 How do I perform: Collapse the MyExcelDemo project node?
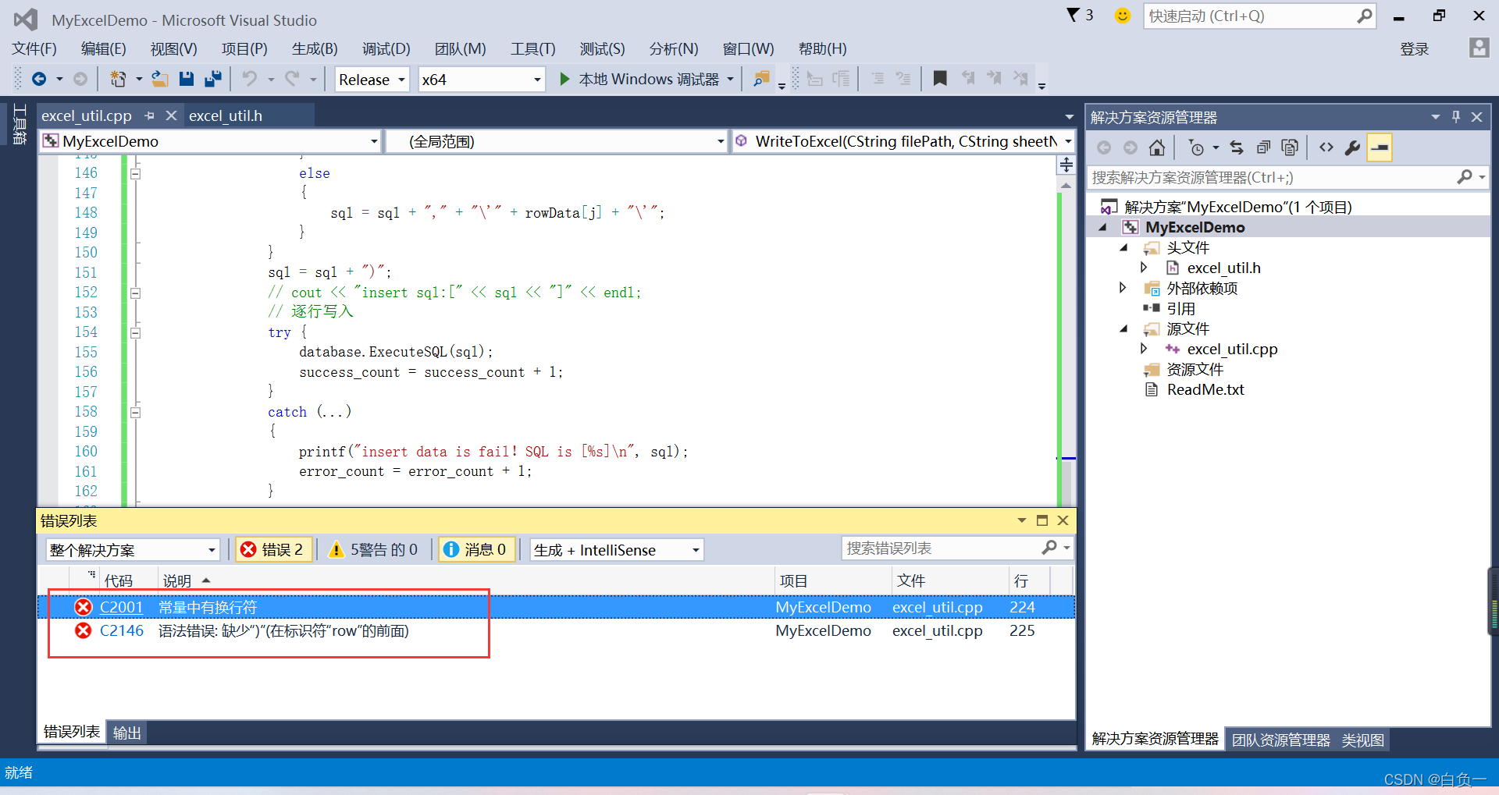click(1103, 228)
